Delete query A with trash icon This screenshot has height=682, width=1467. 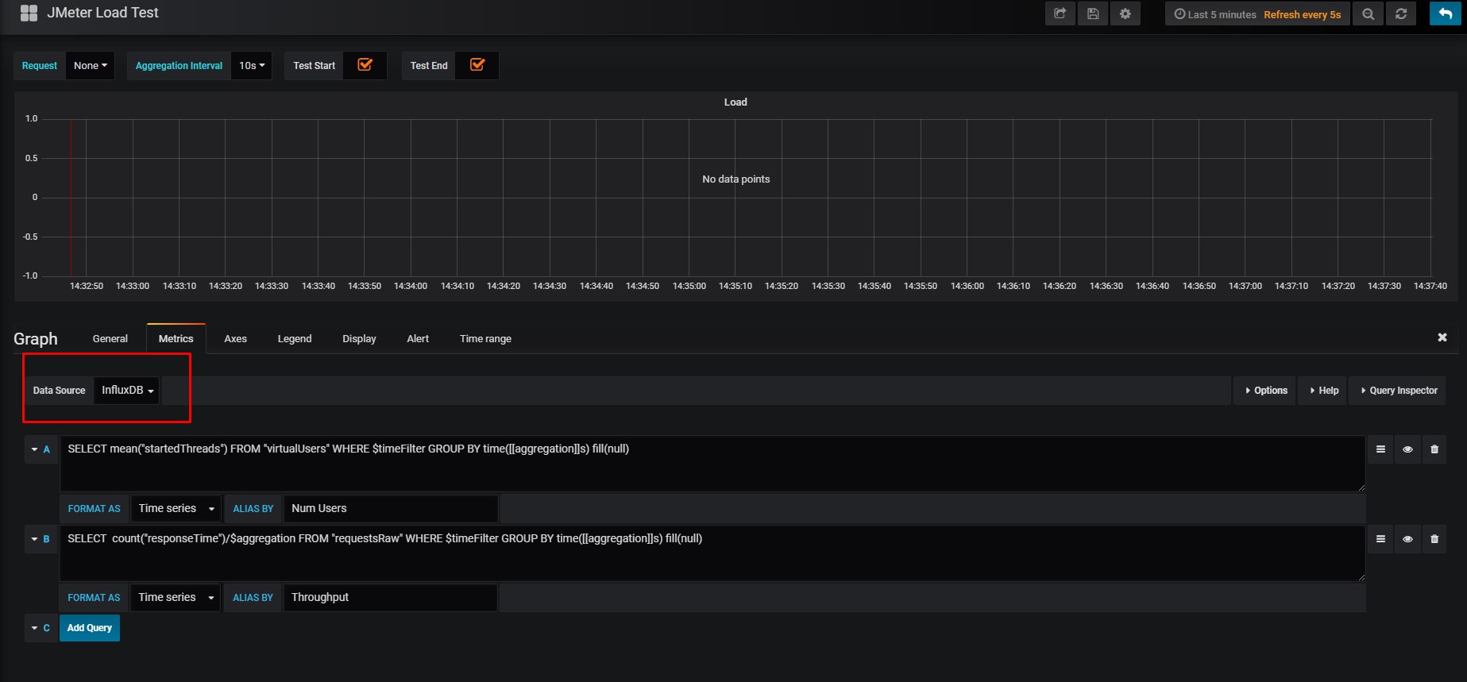[x=1434, y=449]
